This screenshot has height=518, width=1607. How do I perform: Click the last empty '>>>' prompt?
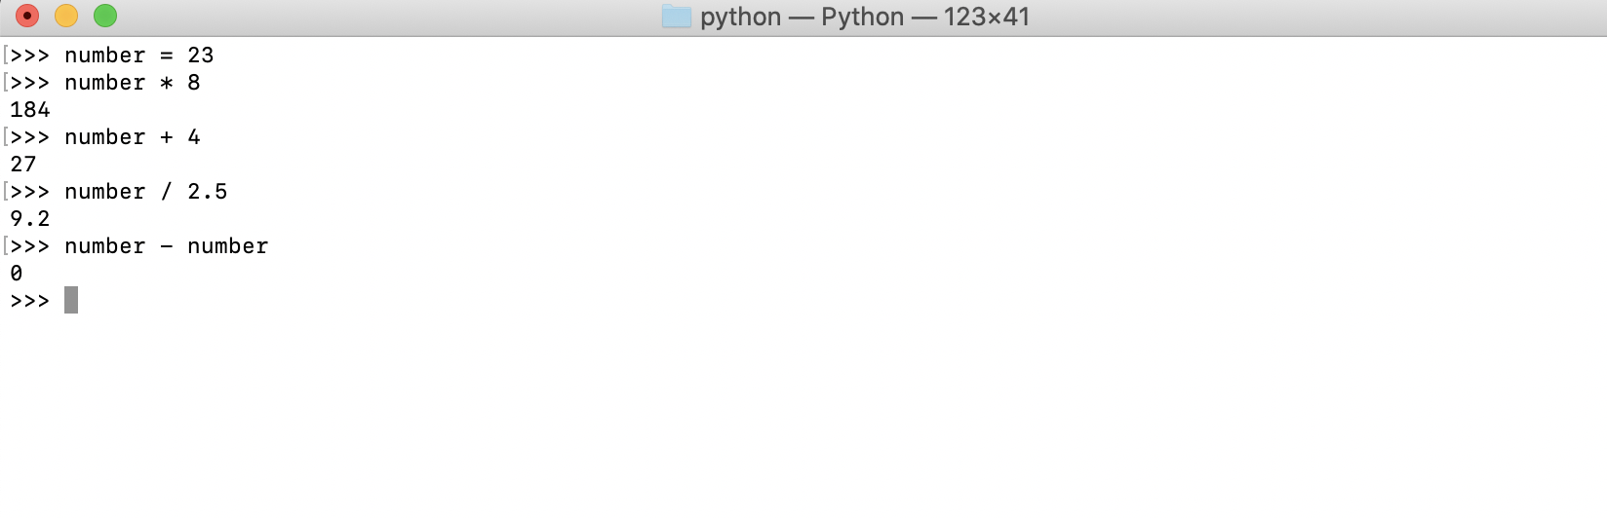[x=30, y=301]
